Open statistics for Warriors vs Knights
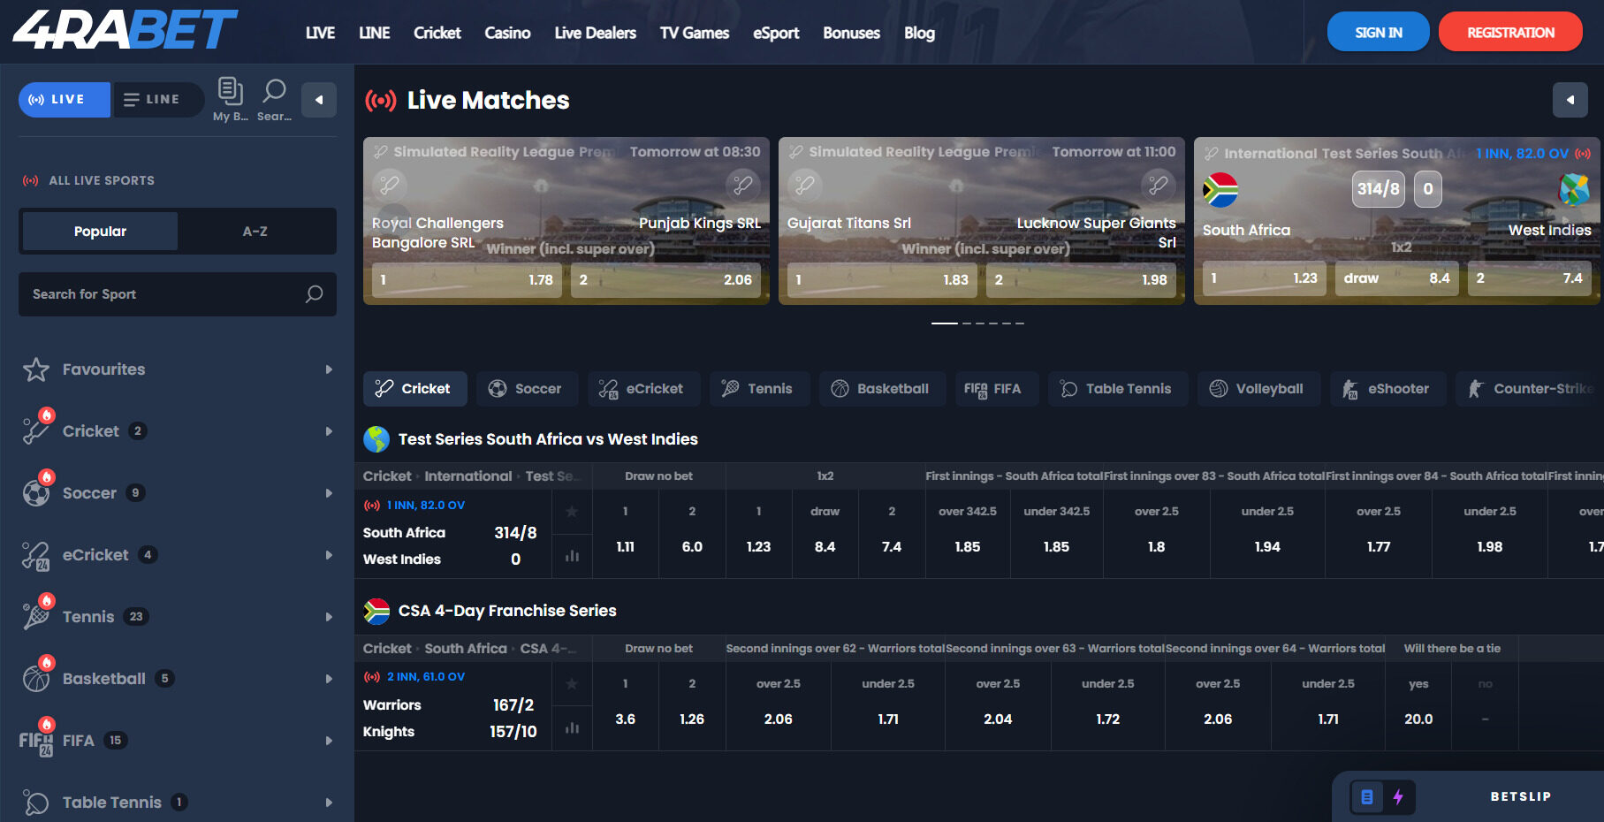 click(572, 728)
